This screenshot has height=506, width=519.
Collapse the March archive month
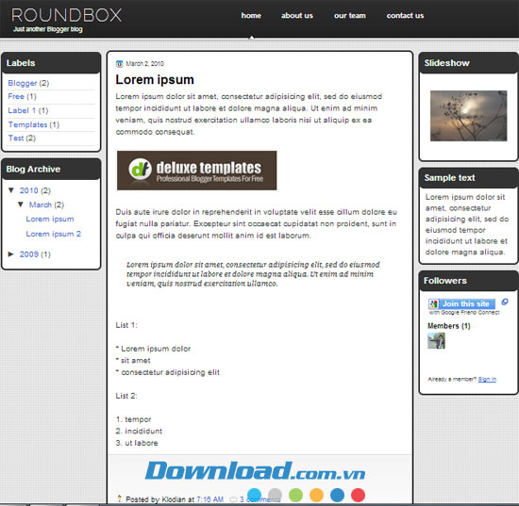click(21, 204)
